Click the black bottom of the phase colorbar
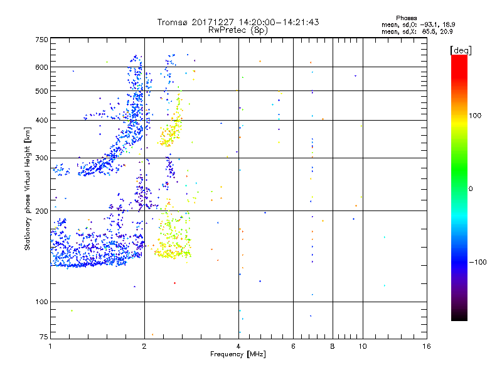The width and height of the screenshot is (502, 377). pyautogui.click(x=459, y=316)
